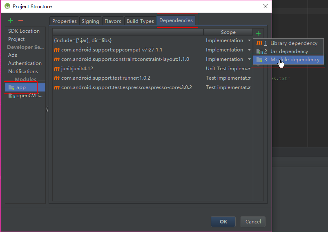This screenshot has height=232, width=328.
Task: Select Notifications in sidebar
Action: (x=23, y=71)
